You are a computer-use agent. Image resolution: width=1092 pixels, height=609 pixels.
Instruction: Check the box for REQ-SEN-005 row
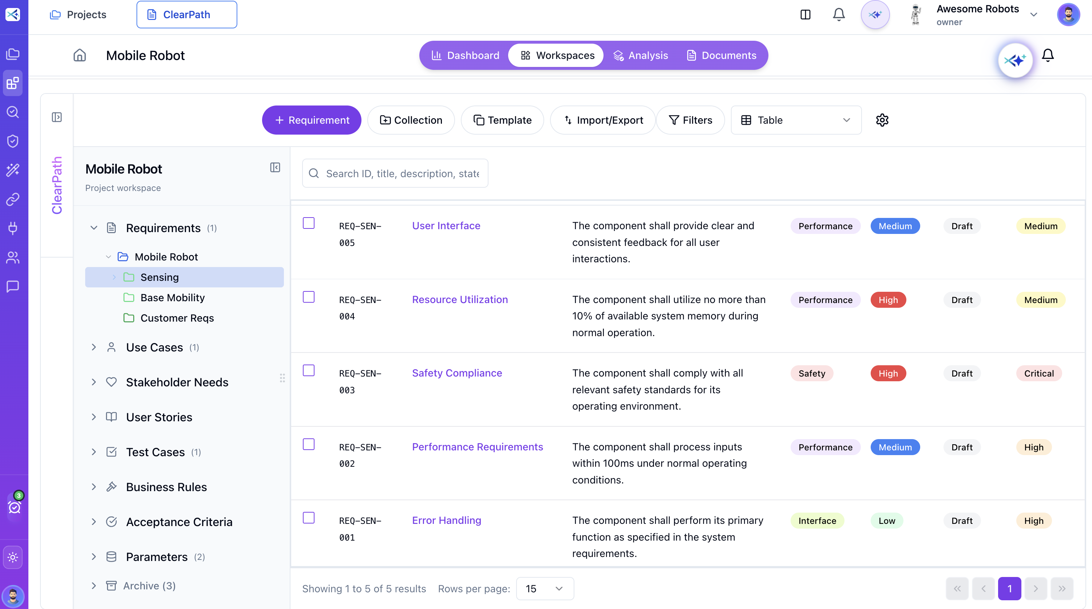coord(308,223)
